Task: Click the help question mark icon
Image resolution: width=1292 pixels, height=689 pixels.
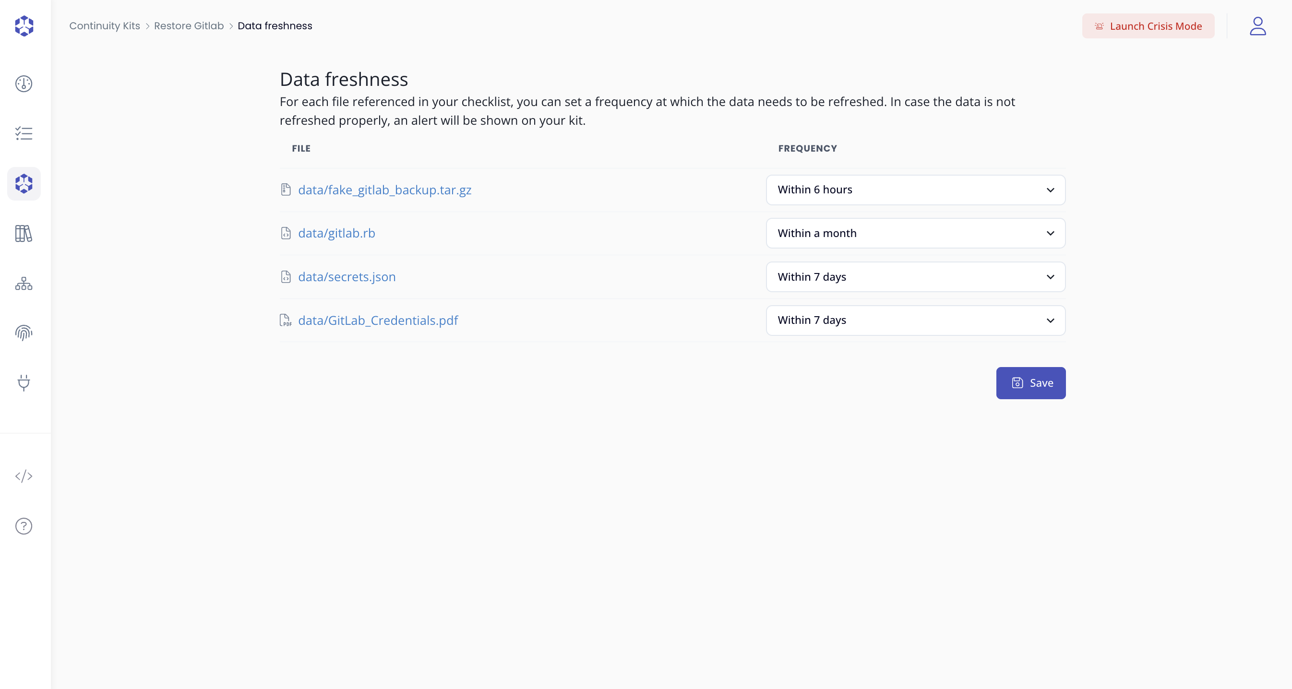Action: 24,526
